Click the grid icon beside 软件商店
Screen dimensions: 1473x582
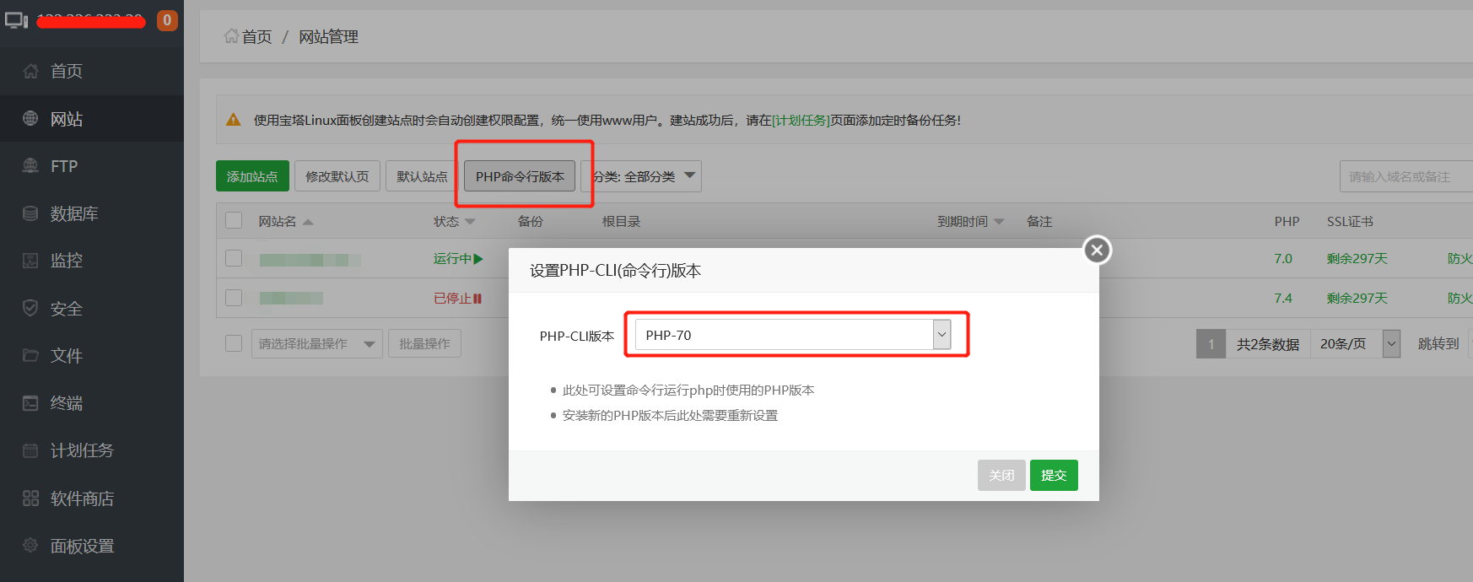click(30, 498)
